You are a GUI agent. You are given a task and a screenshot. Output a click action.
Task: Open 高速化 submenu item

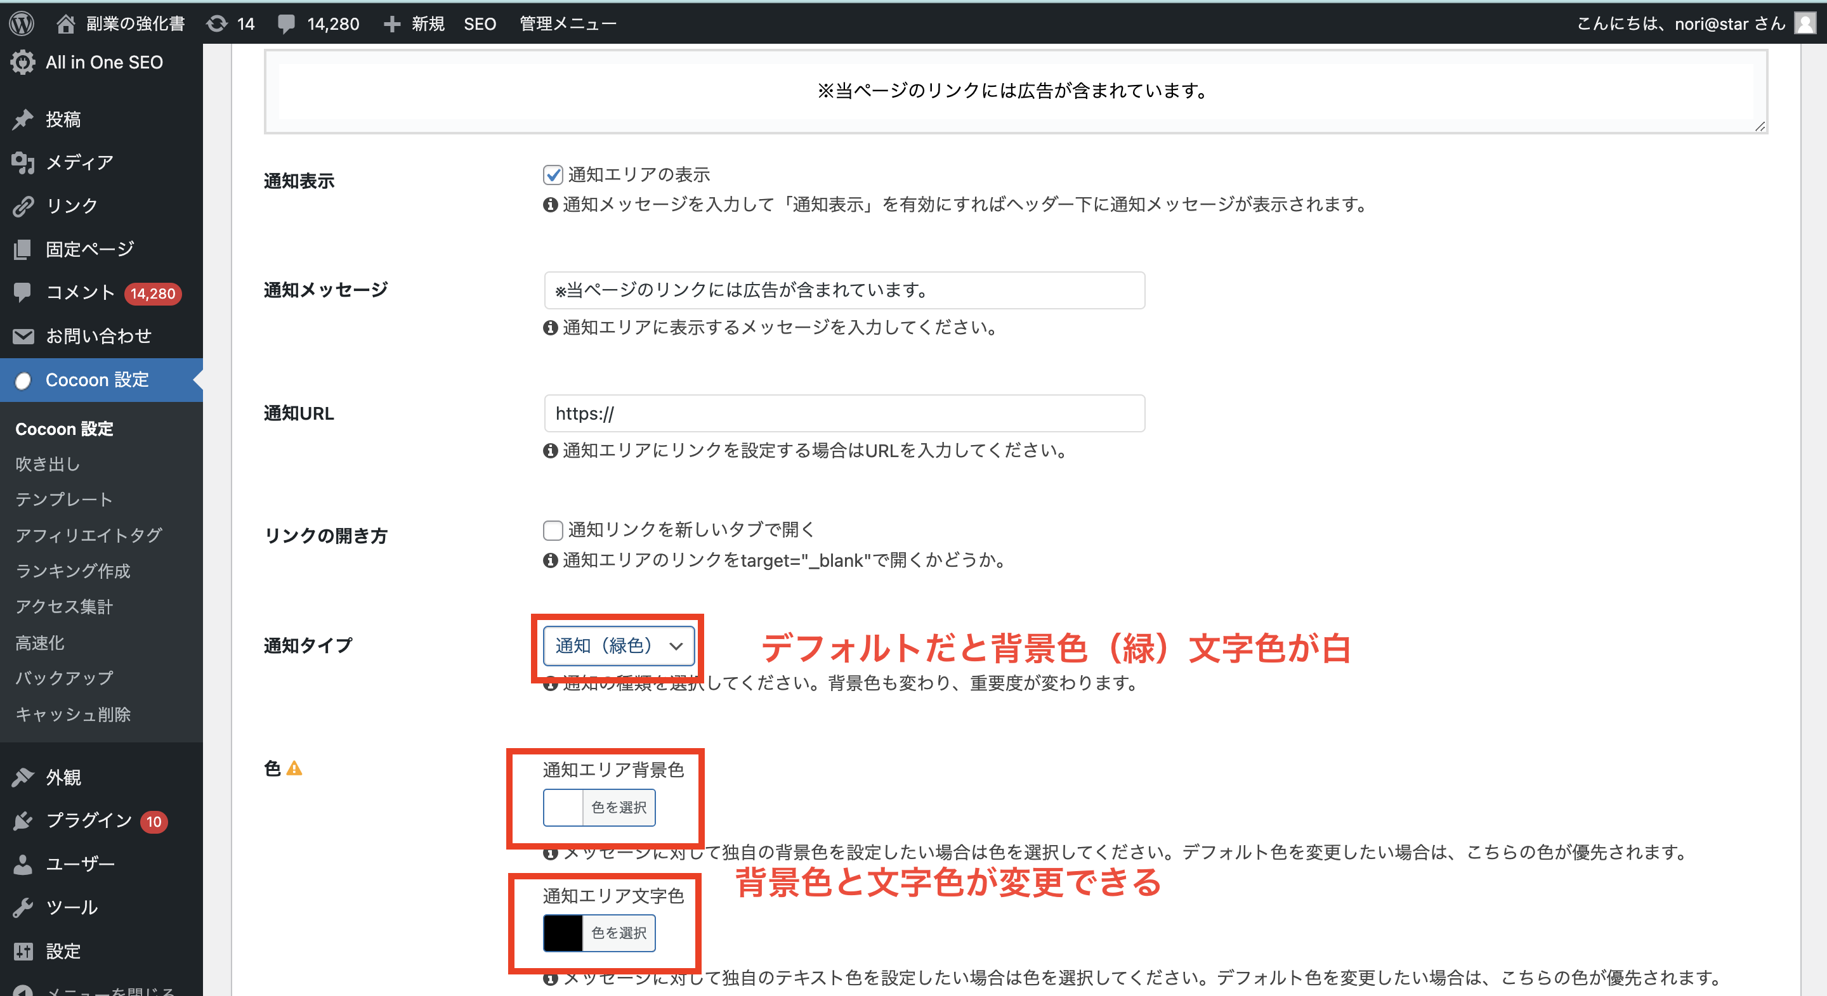coord(40,642)
